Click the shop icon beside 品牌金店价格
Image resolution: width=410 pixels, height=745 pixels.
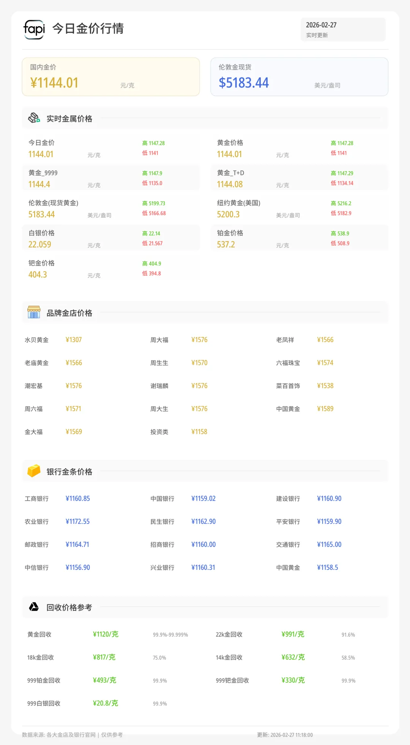(34, 312)
